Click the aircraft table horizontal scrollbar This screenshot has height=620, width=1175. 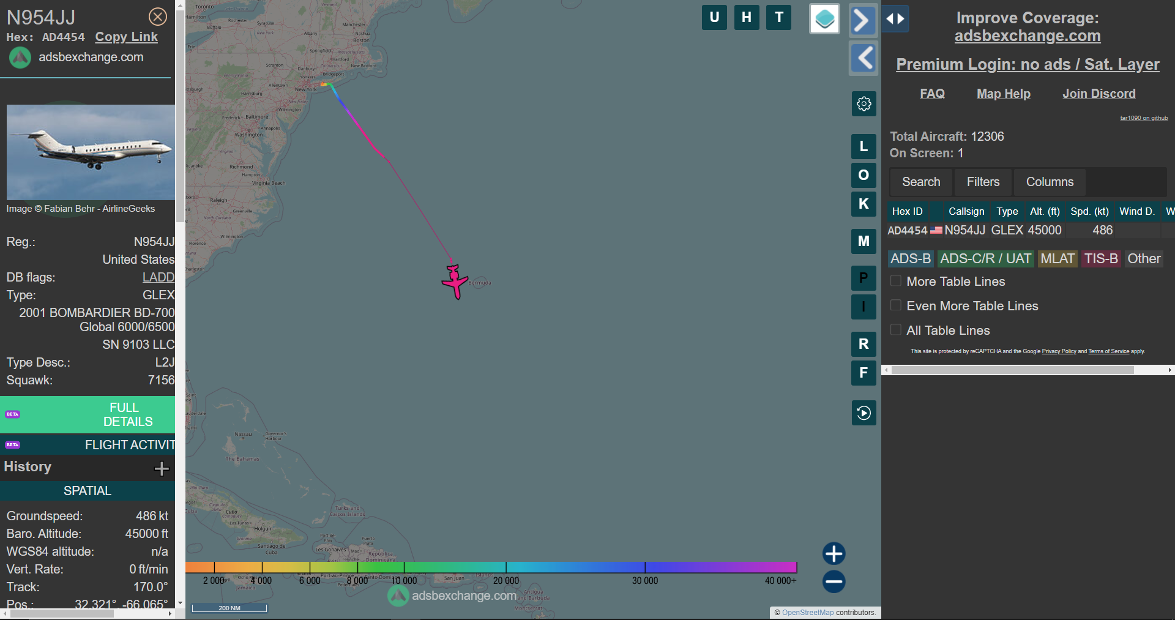(1013, 370)
